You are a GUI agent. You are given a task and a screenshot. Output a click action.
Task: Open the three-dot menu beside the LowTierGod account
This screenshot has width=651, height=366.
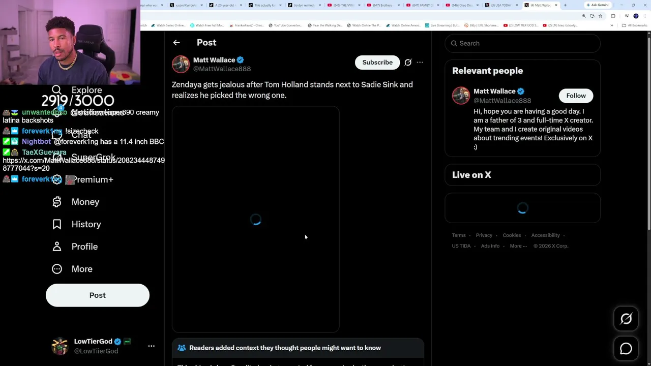coord(151,346)
